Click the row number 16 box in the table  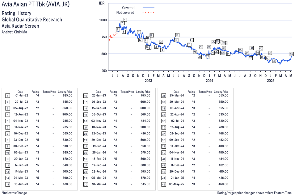86,96
